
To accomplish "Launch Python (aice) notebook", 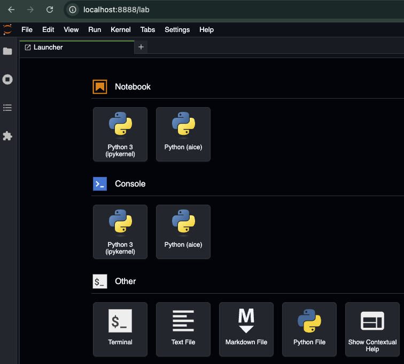I will click(183, 134).
